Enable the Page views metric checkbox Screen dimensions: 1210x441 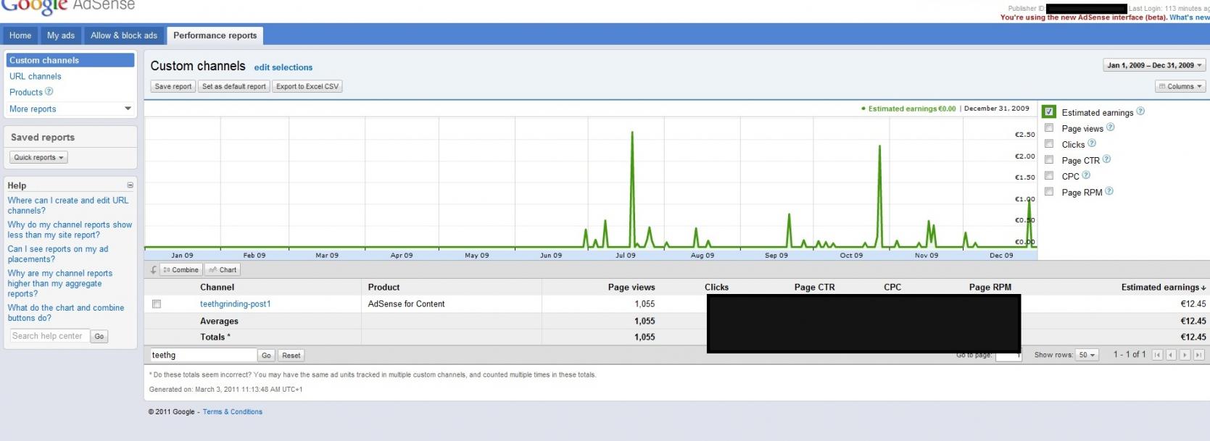click(1048, 127)
